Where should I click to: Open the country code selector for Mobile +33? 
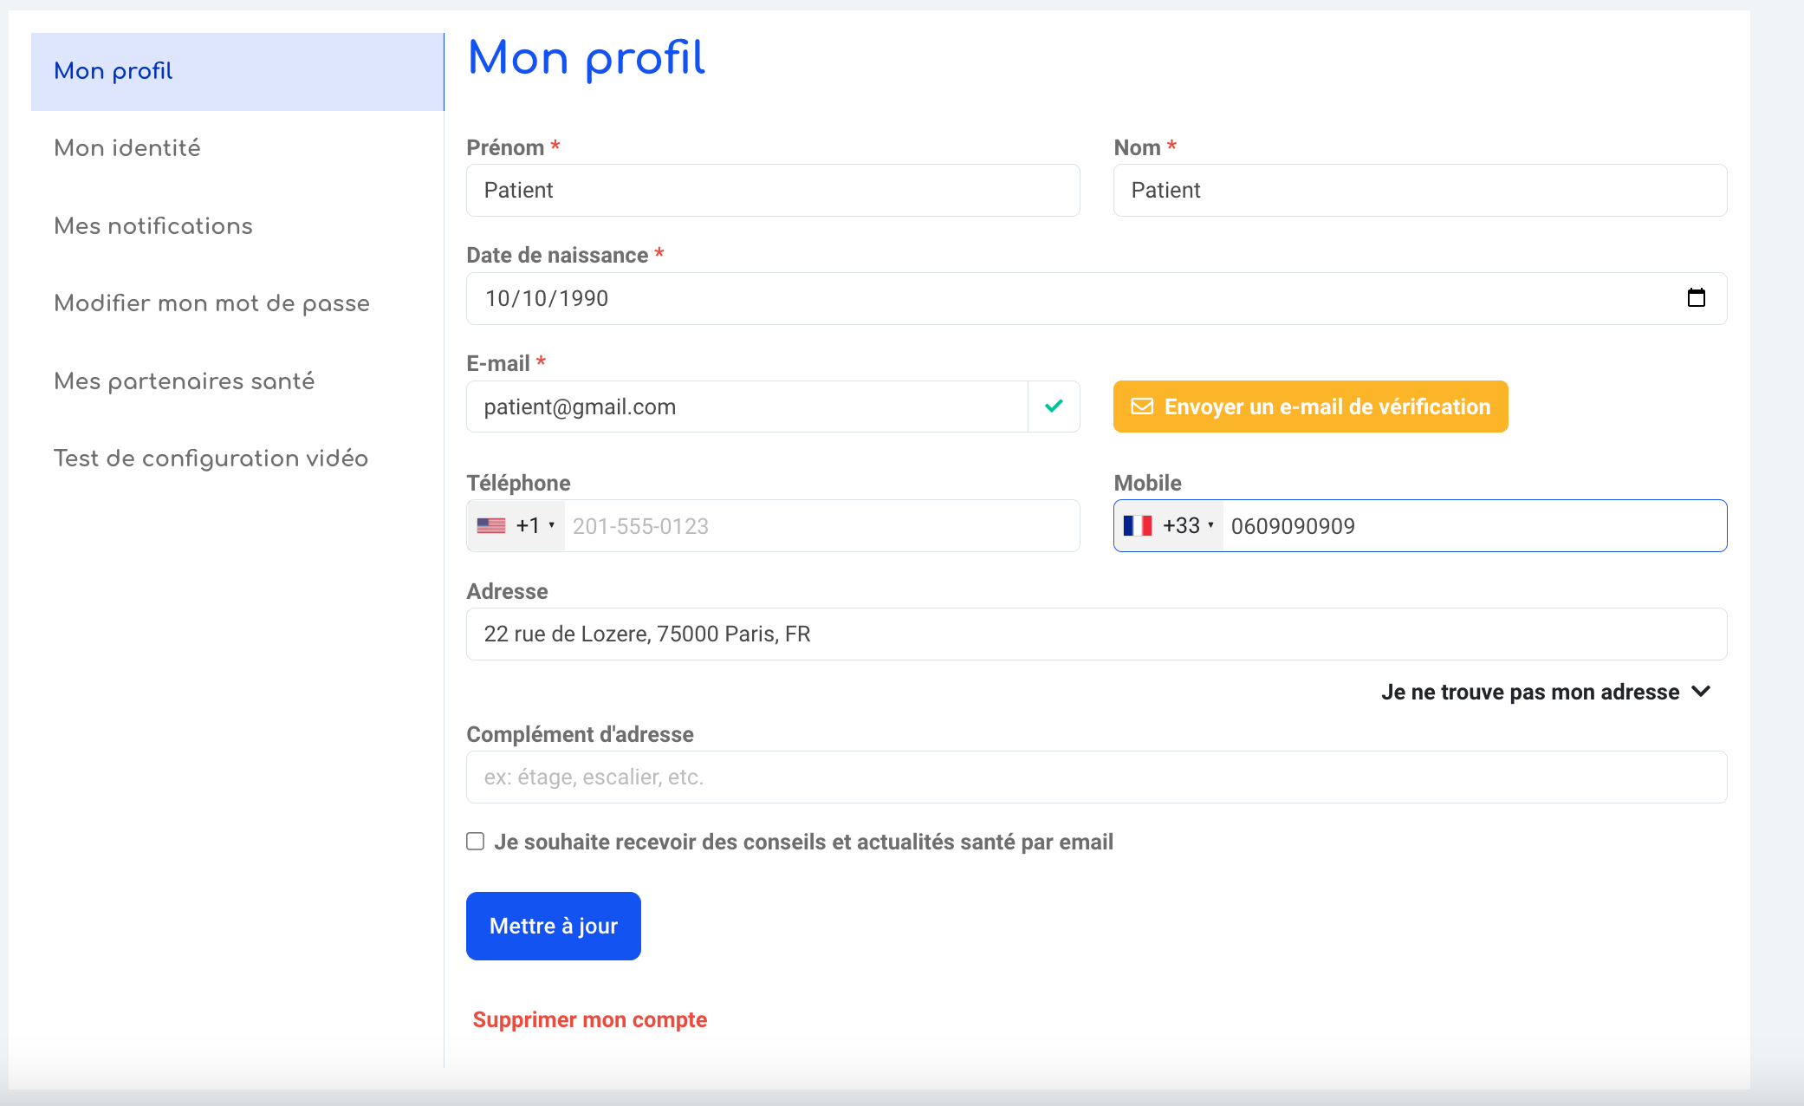tap(1211, 525)
